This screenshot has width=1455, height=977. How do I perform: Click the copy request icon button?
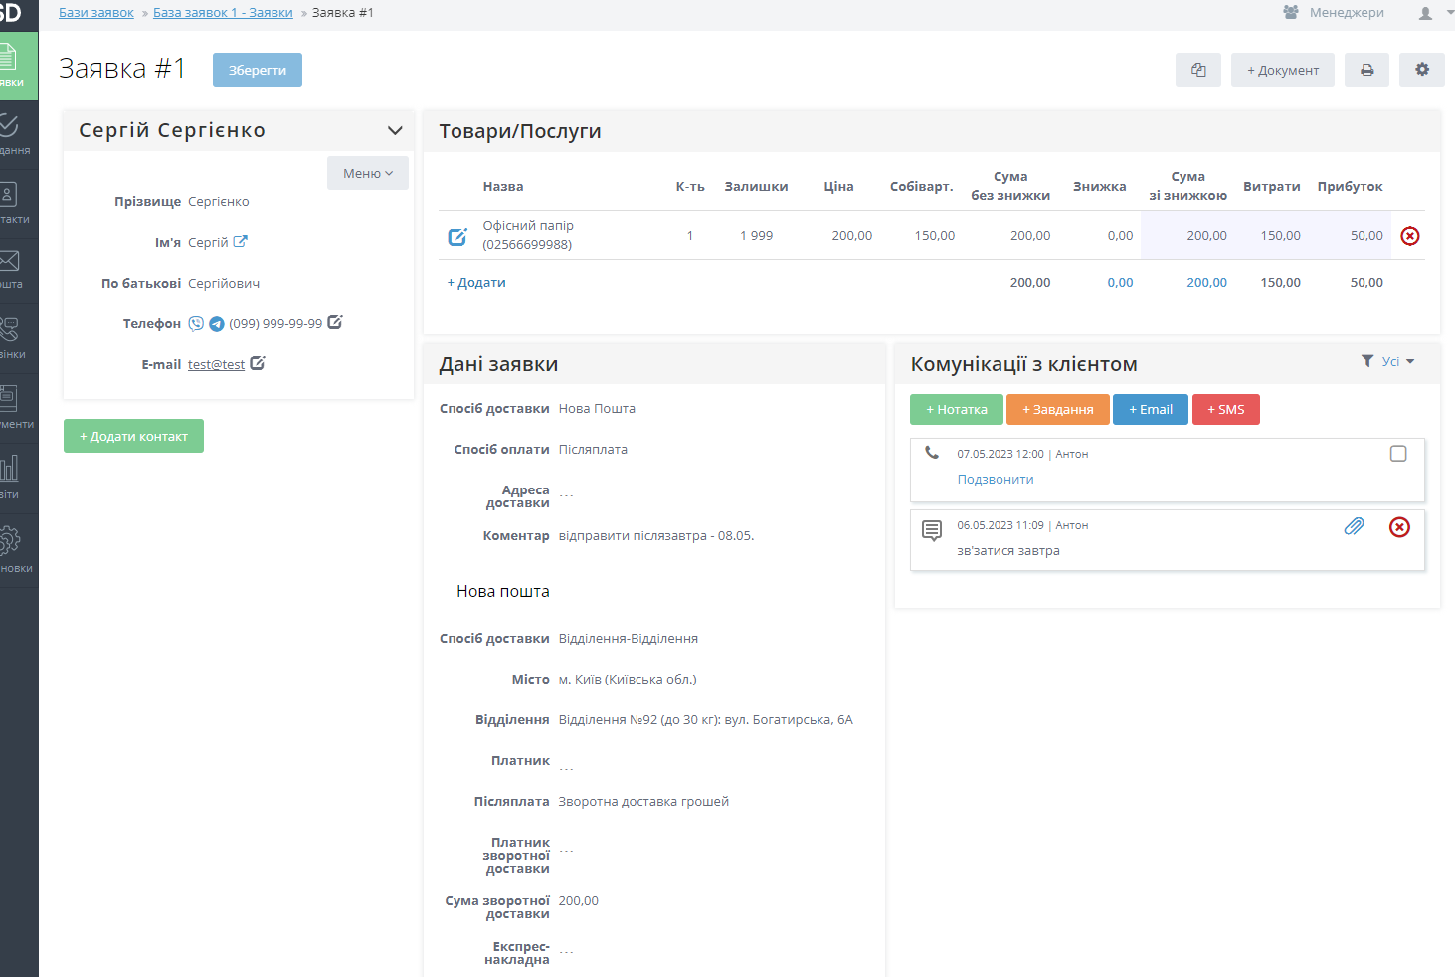click(1197, 70)
